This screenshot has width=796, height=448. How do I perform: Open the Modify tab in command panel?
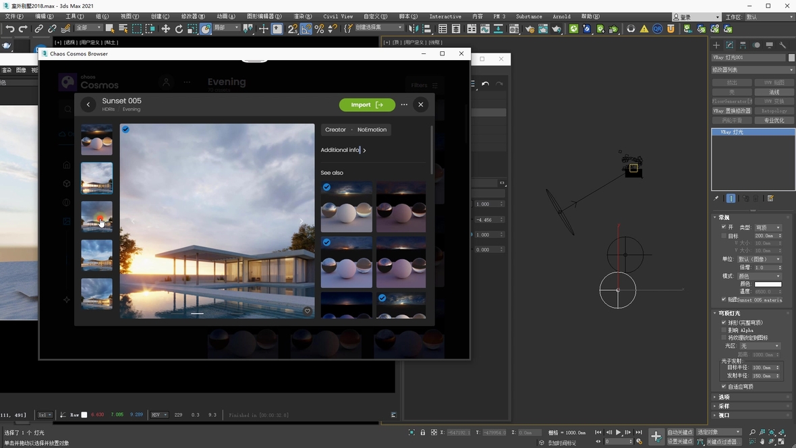(729, 45)
